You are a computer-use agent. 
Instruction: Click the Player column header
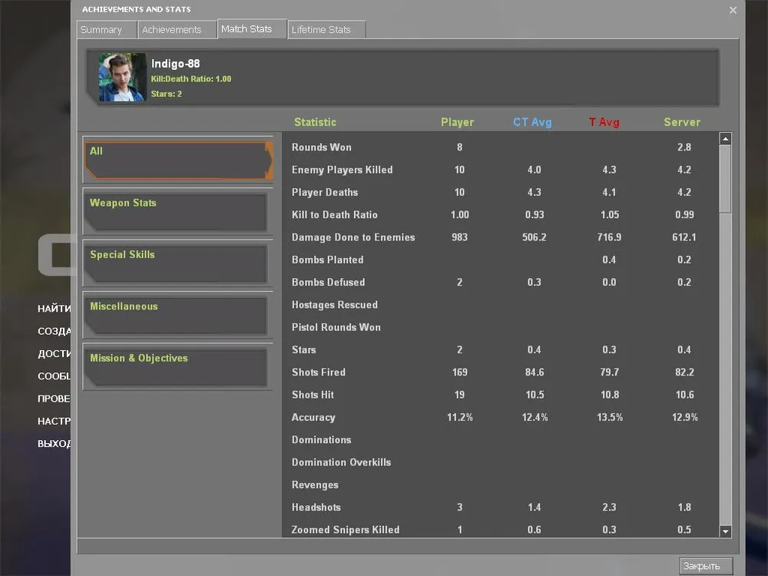(458, 122)
